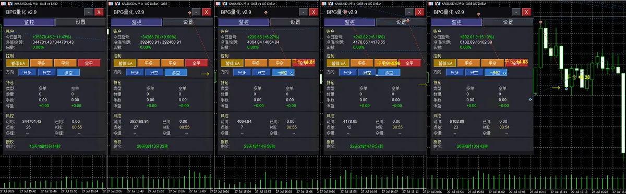Toggle 只多 direction in the 4178.65 panel
626x194 pixels.
(x=348, y=72)
